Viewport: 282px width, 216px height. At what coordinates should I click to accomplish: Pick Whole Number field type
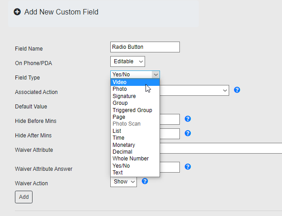(x=130, y=159)
